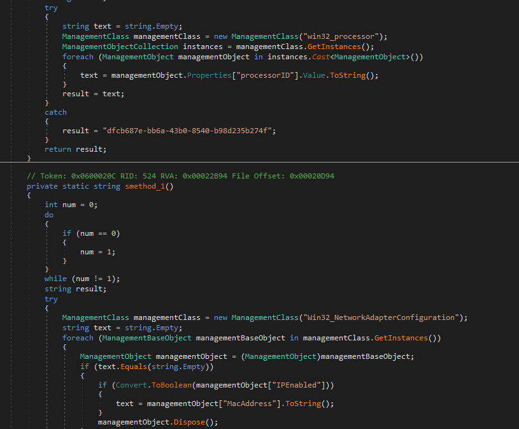The image size is (519, 429).
Task: Click GetInstances on the ManagementObjectCollection line
Action: (334, 47)
